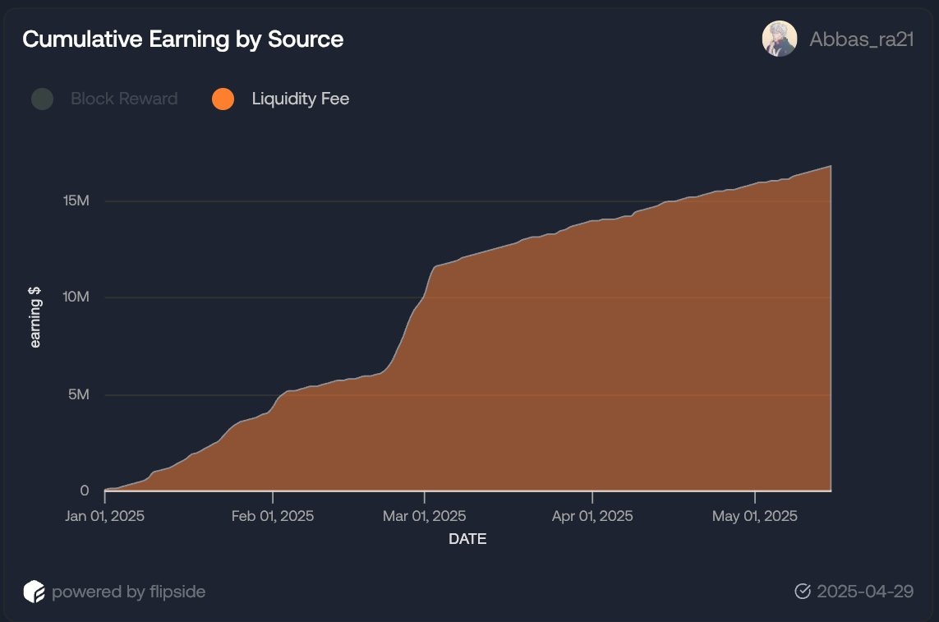Click the Flipside logo icon
The width and height of the screenshot is (939, 622).
35,592
